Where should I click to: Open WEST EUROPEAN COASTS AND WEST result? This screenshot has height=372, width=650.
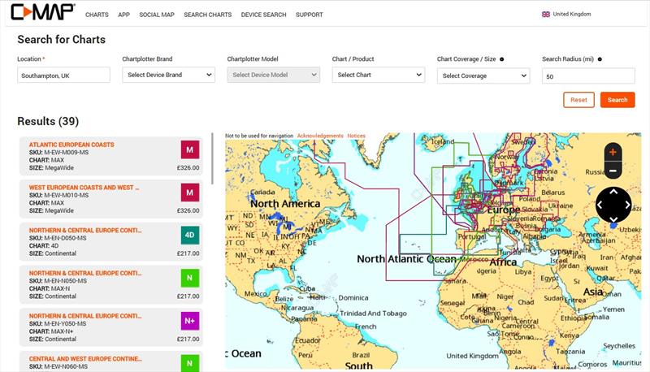[84, 188]
